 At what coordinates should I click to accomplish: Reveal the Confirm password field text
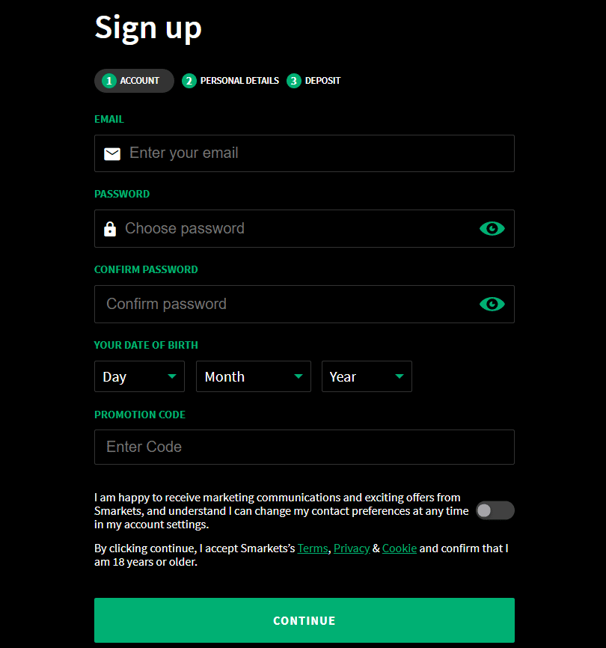492,304
